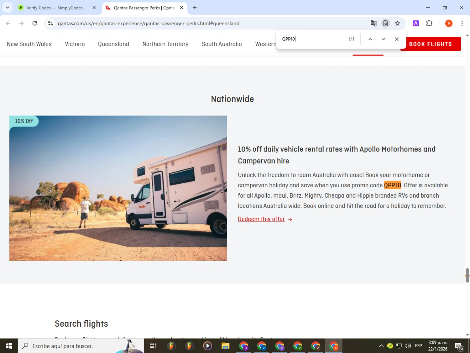
Task: Go back to previous page
Action: (8, 23)
